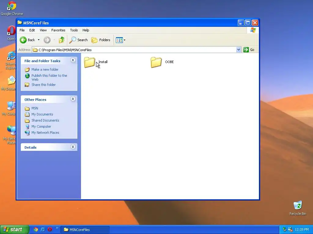Click Make a new folder
The width and height of the screenshot is (313, 234).
[45, 69]
